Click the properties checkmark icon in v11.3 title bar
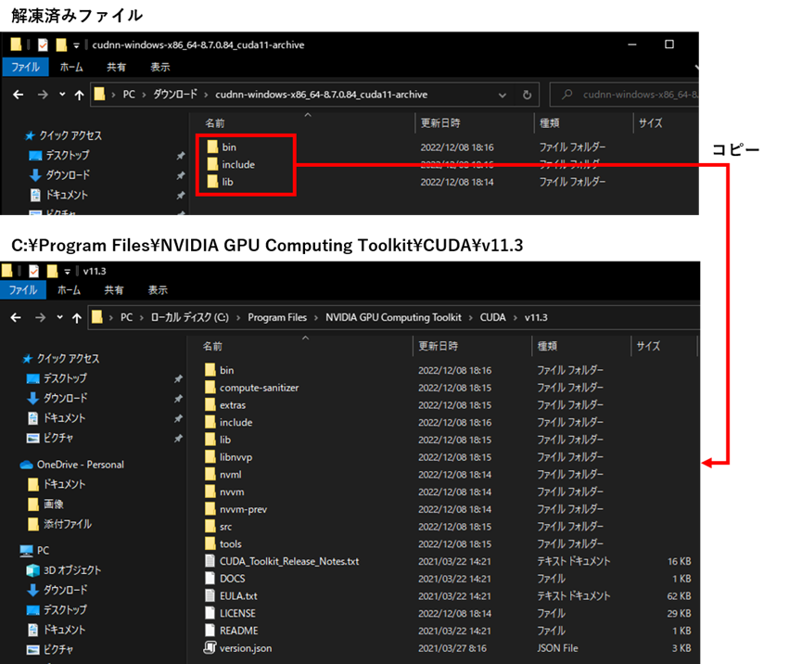The width and height of the screenshot is (802, 664). pyautogui.click(x=33, y=271)
